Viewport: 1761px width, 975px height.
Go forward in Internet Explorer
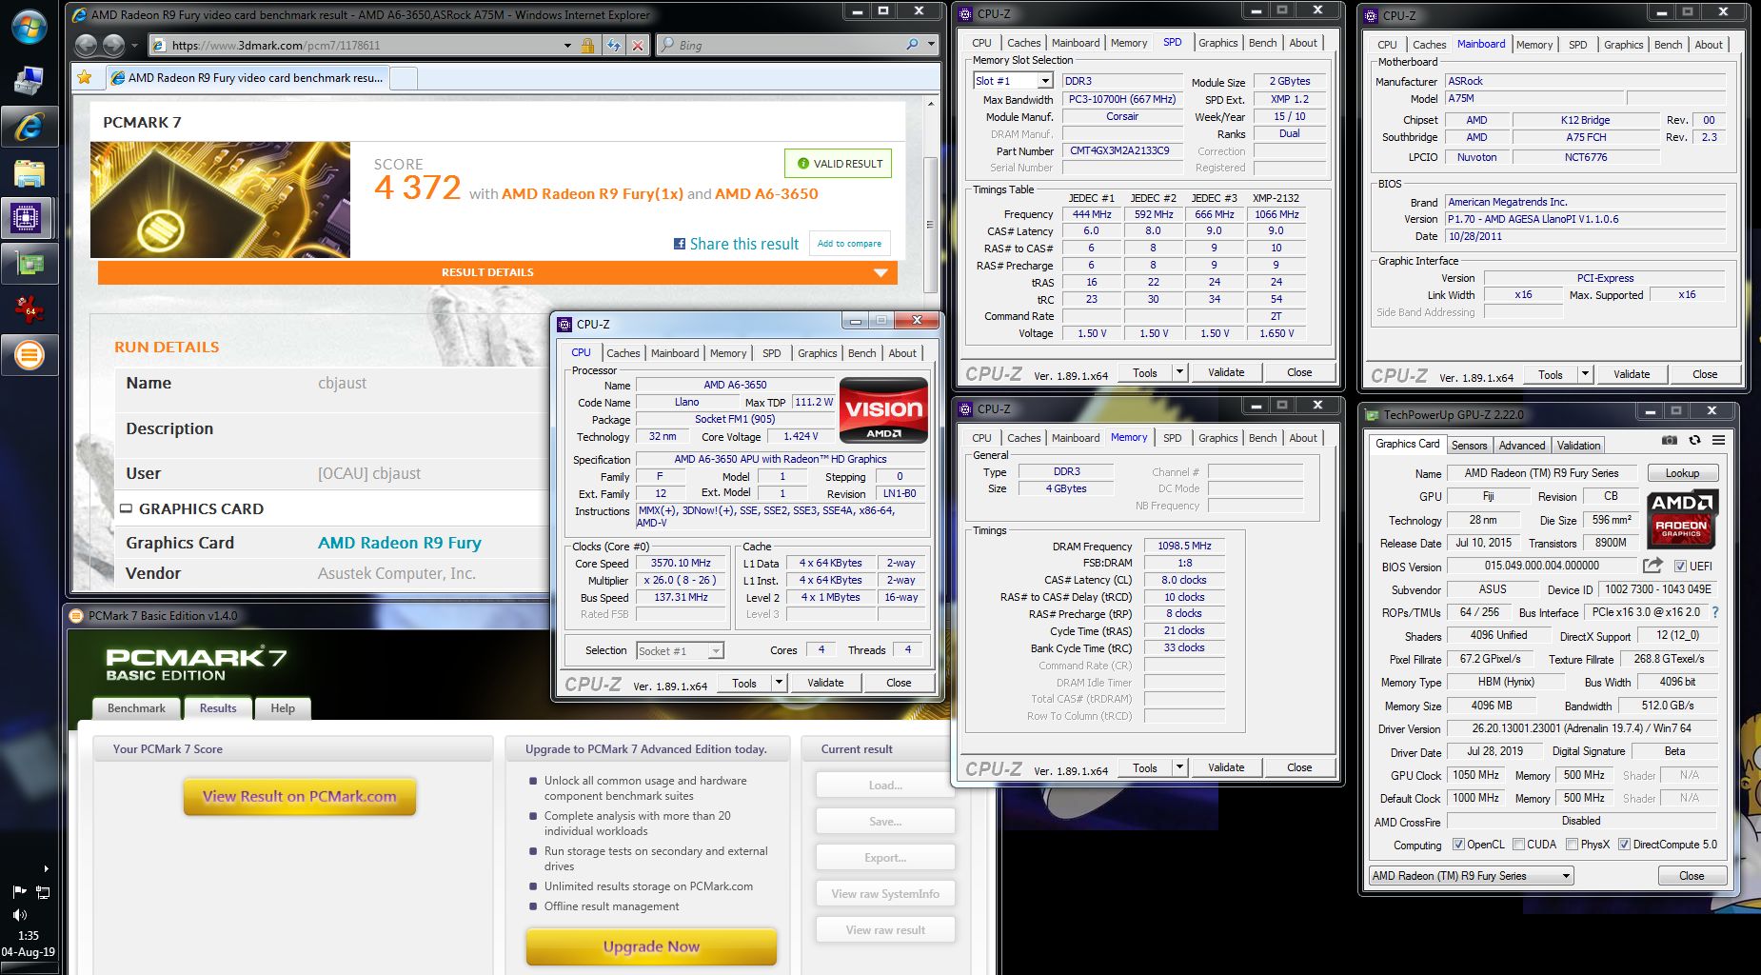coord(113,45)
